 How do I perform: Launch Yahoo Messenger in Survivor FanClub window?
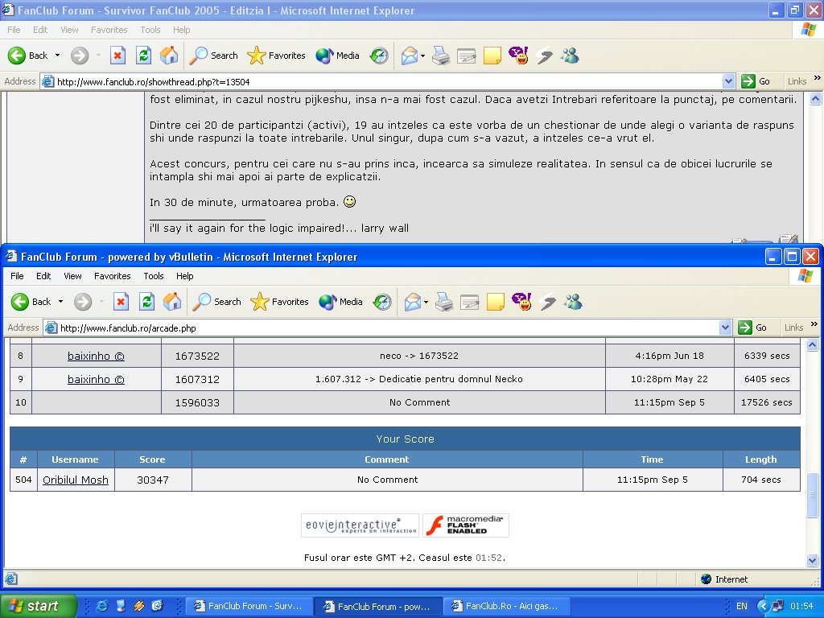[x=519, y=56]
